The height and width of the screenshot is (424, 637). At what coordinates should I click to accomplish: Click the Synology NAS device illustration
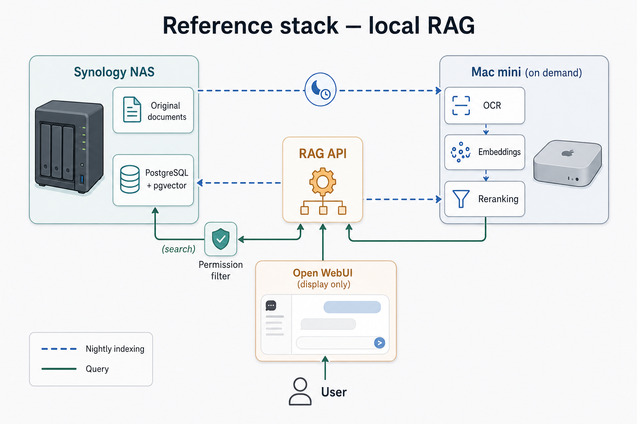pyautogui.click(x=69, y=147)
